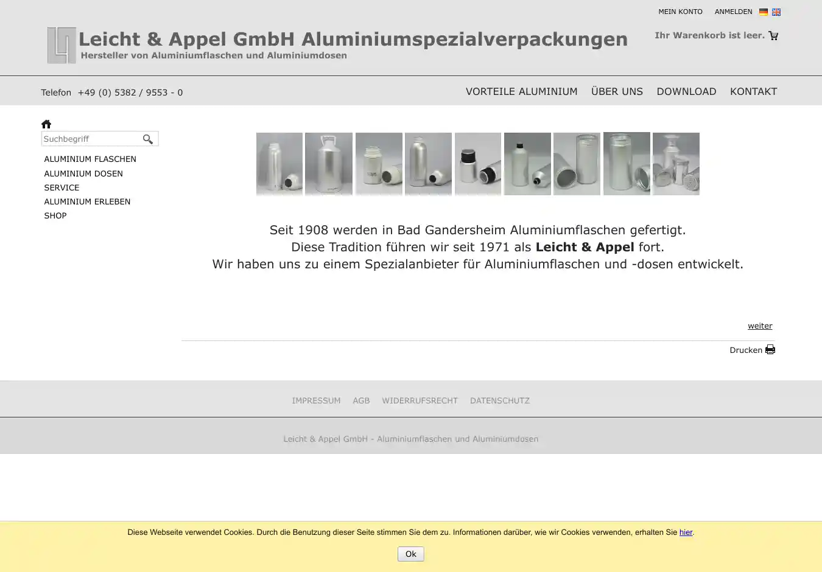Focus the Suchbegriff search field
822x572 pixels.
click(x=90, y=139)
